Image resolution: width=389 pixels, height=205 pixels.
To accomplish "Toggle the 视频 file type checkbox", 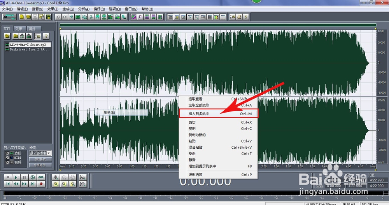I will [7, 162].
